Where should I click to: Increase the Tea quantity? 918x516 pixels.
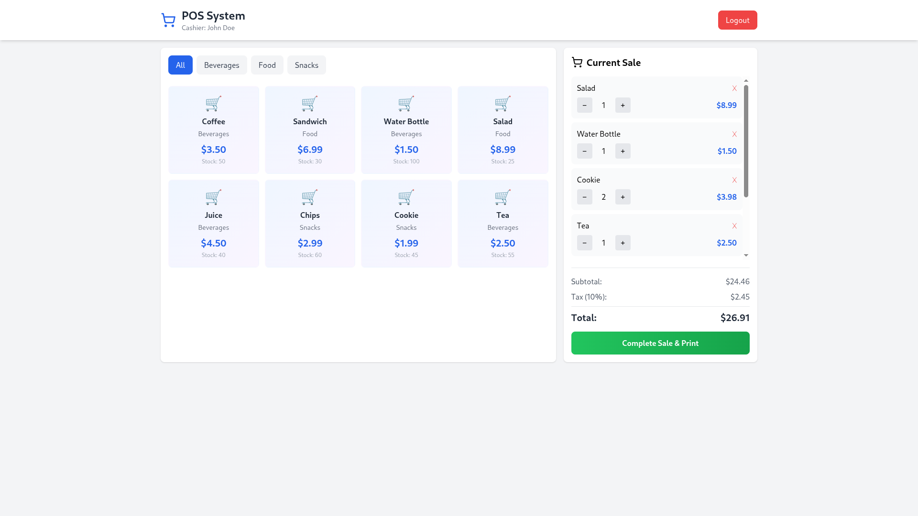pyautogui.click(x=623, y=243)
